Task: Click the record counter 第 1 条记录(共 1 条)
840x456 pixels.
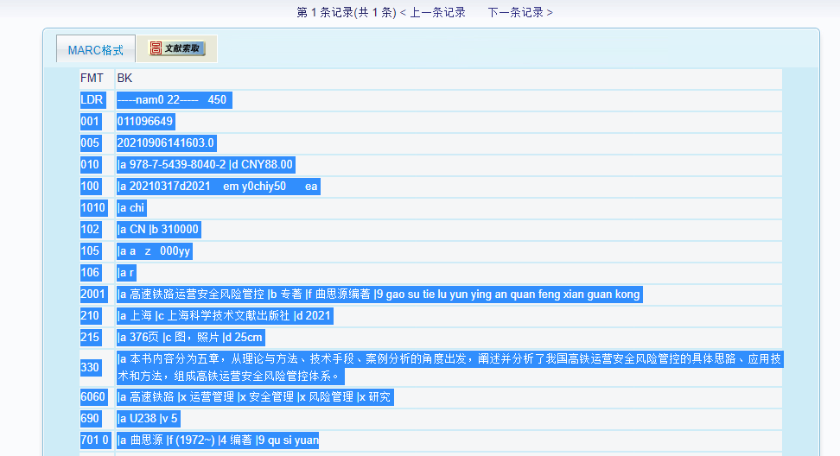Action: tap(347, 12)
